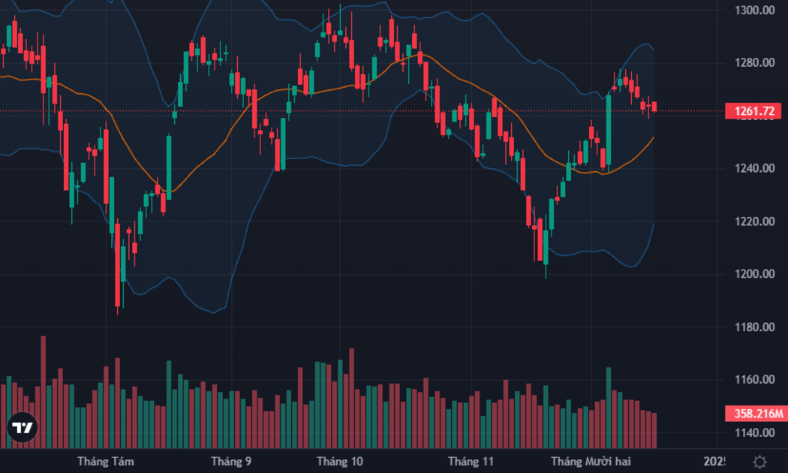Click the 1140.00 price scale label
This screenshot has height=473, width=788.
tap(754, 432)
